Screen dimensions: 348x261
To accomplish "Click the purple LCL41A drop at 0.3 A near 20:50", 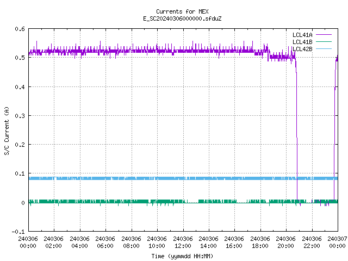I will (x=296, y=116).
